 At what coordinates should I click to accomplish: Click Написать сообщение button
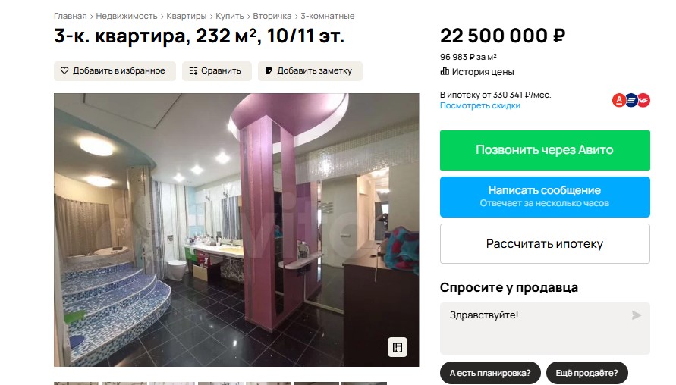click(x=545, y=197)
